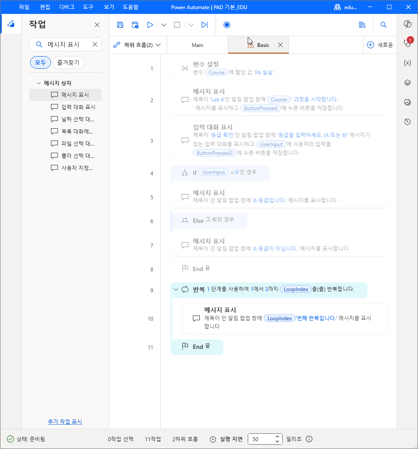Open the Asset library icon
This screenshot has width=418, height=449.
362,25
